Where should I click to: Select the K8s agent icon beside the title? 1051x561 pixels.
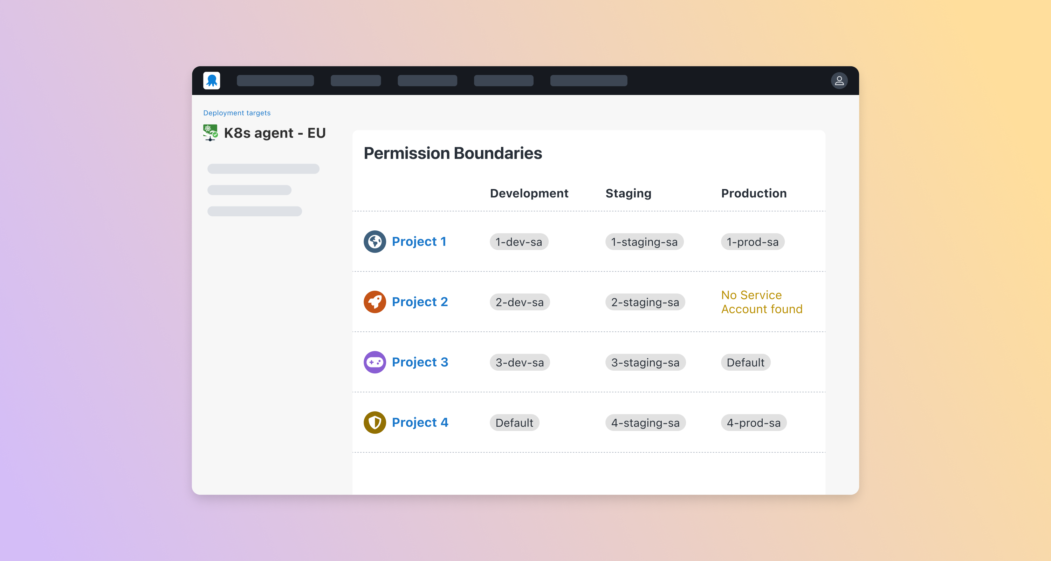click(x=211, y=132)
